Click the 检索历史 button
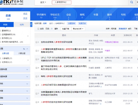This screenshot has width=138, height=105. pos(82,23)
